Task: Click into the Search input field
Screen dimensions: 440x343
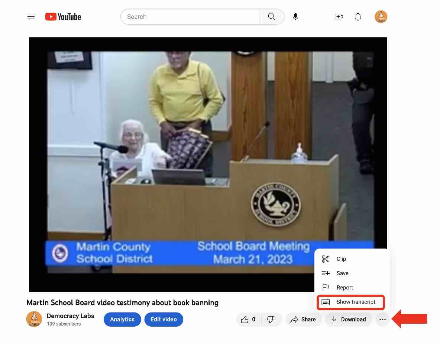Action: [190, 17]
